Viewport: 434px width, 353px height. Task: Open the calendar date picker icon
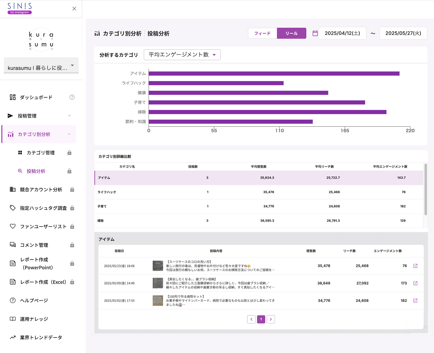click(x=315, y=33)
